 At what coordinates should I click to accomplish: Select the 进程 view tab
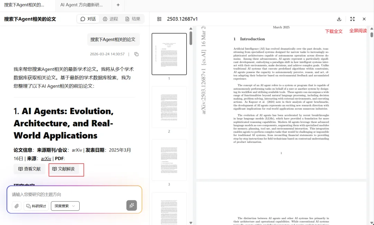tap(110, 19)
